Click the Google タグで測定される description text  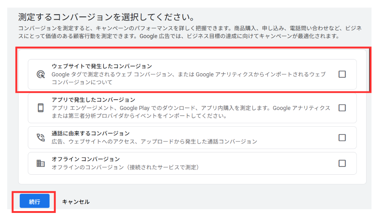click(x=189, y=78)
